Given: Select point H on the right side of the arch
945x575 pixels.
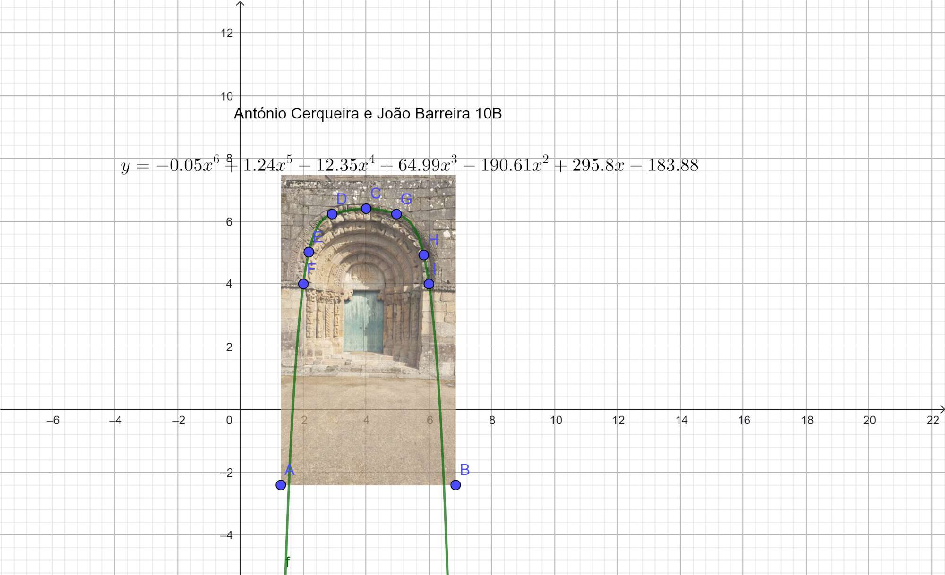Looking at the screenshot, I should 424,255.
